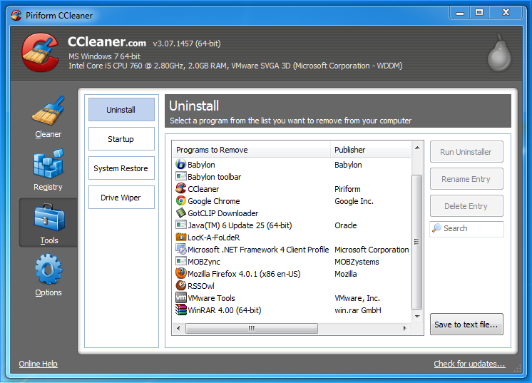Select the Mozilla Firefox 4.0.1 row text
Viewport: 532px width, 383px height.
click(x=244, y=274)
